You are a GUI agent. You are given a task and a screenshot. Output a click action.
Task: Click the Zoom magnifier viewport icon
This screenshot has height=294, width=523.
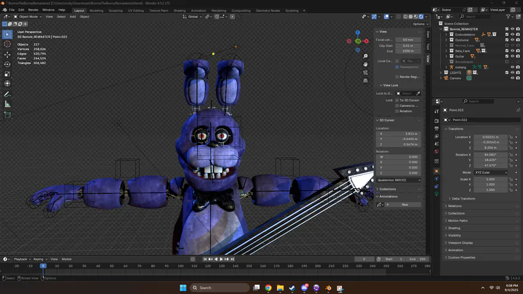[x=366, y=56]
